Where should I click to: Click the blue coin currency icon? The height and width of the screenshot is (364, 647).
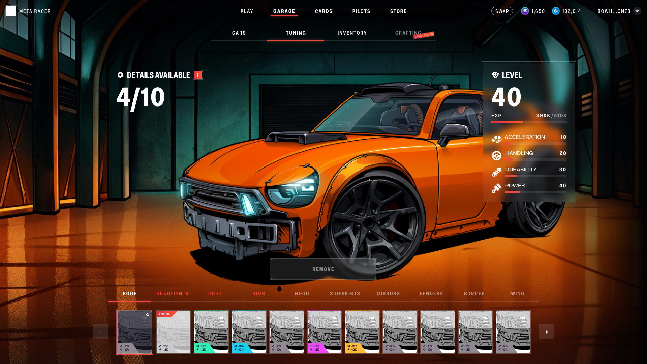coord(556,11)
